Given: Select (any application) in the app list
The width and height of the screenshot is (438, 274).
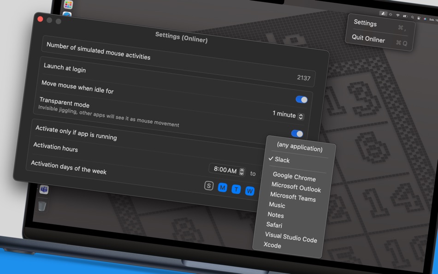Looking at the screenshot, I should point(299,147).
